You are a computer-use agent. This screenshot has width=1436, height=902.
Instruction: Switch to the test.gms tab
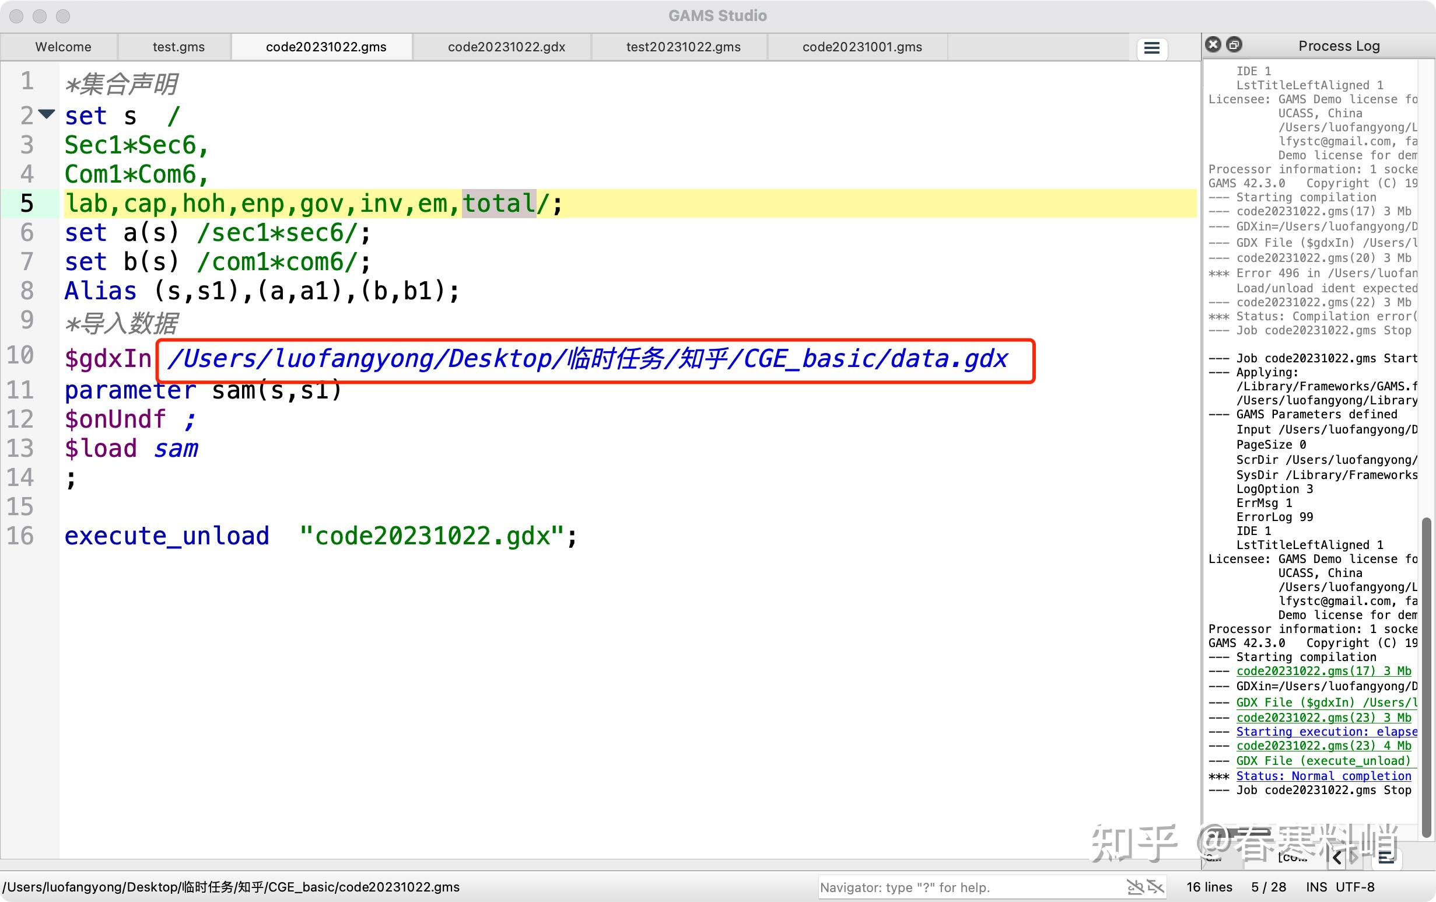178,47
